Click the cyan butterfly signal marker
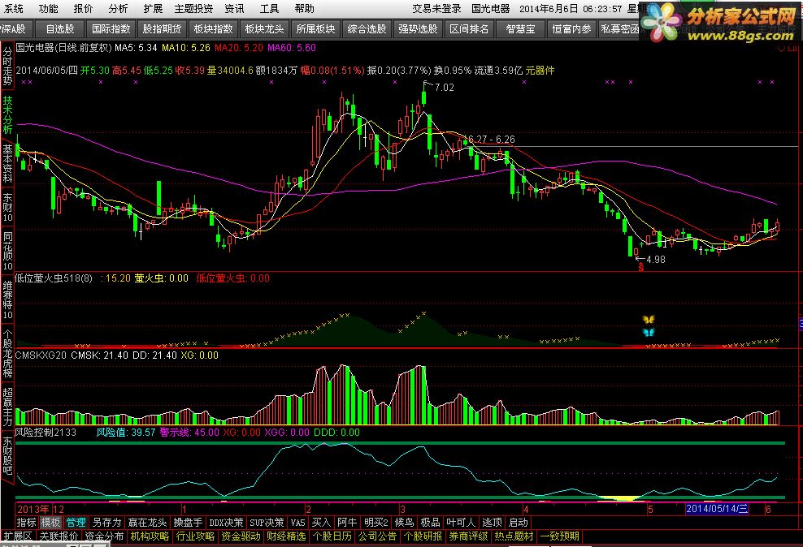Screen dimensions: 803x547 649,333
